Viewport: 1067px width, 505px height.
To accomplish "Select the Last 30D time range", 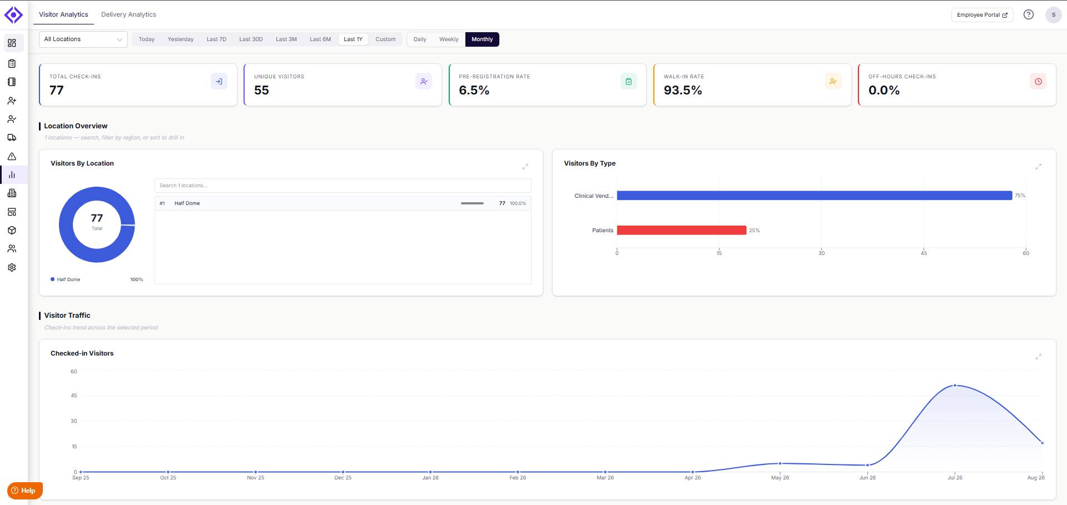I will (251, 39).
